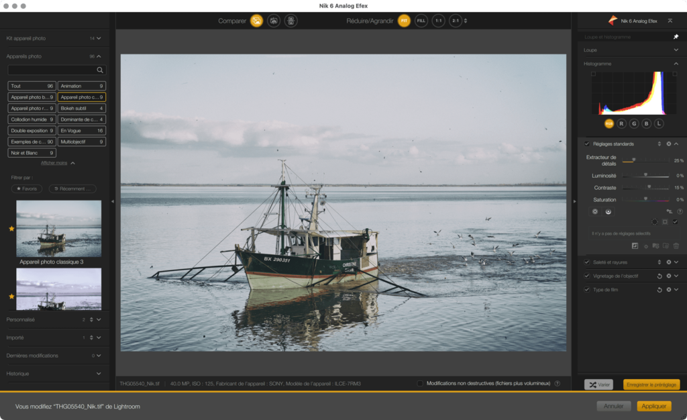Click Enregistrer le préréglage button

[651, 384]
